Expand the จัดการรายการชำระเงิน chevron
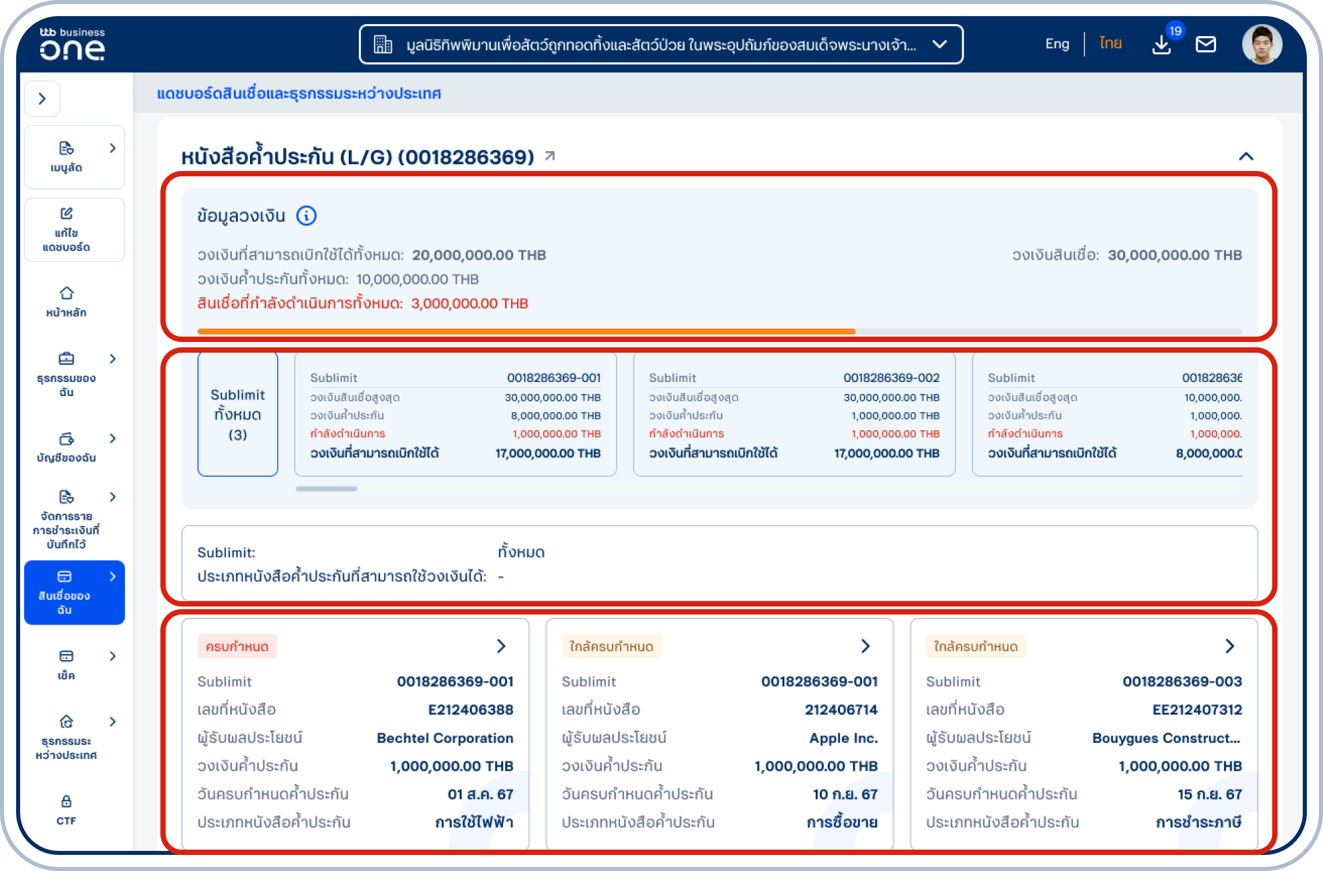This screenshot has height=871, width=1323. tap(112, 496)
